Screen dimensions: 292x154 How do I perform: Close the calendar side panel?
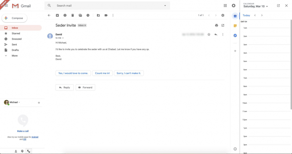click(286, 6)
